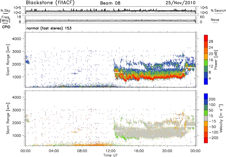Click 'Slant Range [km]' label of velocity panel
The width and height of the screenshot is (226, 157).
(8, 118)
